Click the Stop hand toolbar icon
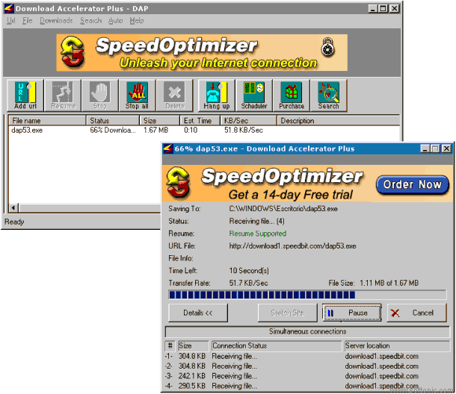Viewport: 456px width, 394px height. [100, 96]
